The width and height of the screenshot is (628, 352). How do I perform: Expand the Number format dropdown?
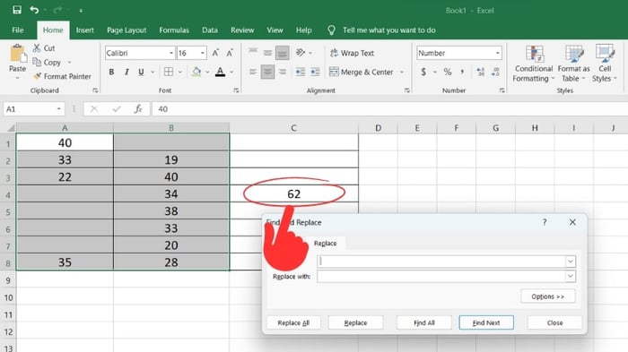point(497,53)
